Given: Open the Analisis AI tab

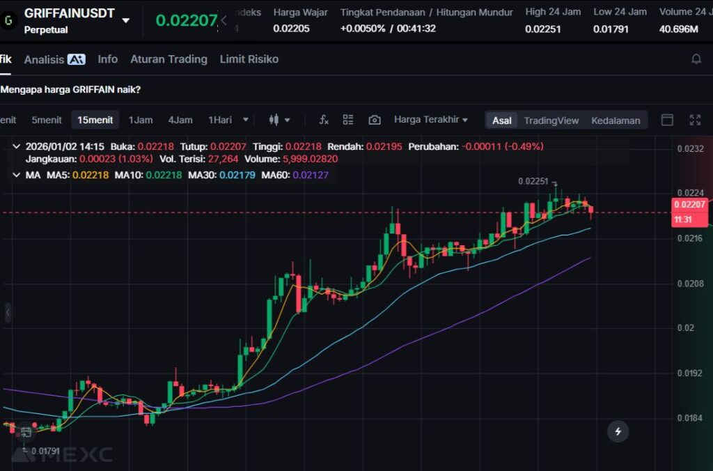Looking at the screenshot, I should [x=54, y=60].
